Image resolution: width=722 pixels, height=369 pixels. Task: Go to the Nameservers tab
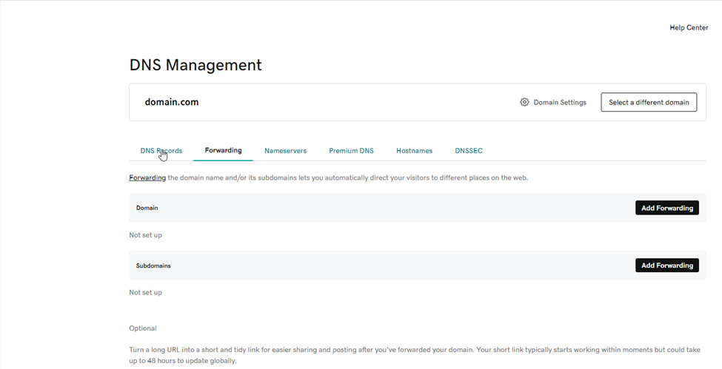coord(285,151)
